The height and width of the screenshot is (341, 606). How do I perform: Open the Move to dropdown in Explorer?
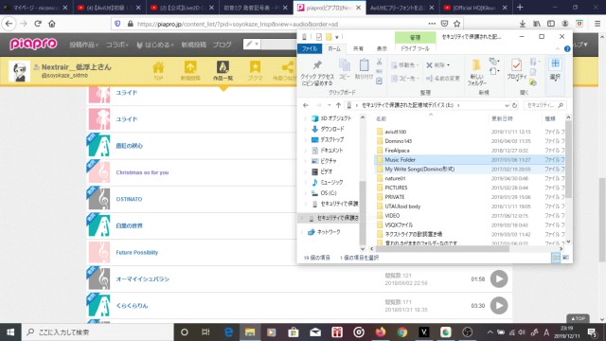point(404,65)
